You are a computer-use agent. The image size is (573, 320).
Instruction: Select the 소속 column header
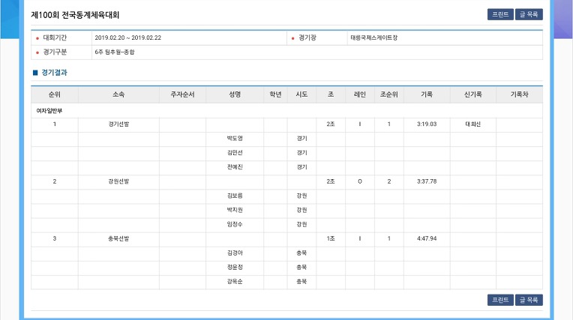[x=118, y=94]
